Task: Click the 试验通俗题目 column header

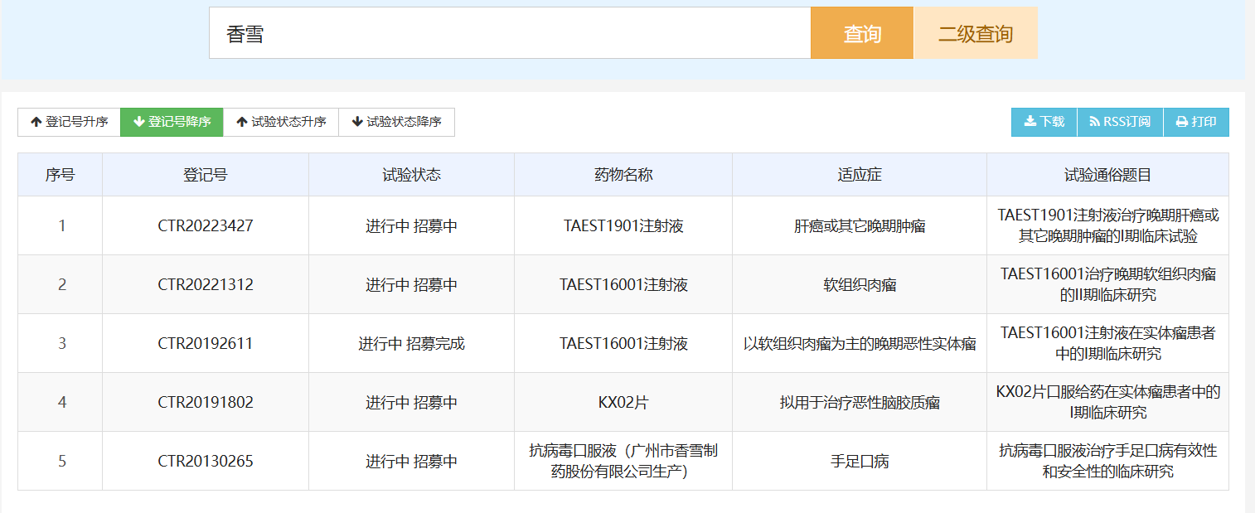Action: 1108,175
